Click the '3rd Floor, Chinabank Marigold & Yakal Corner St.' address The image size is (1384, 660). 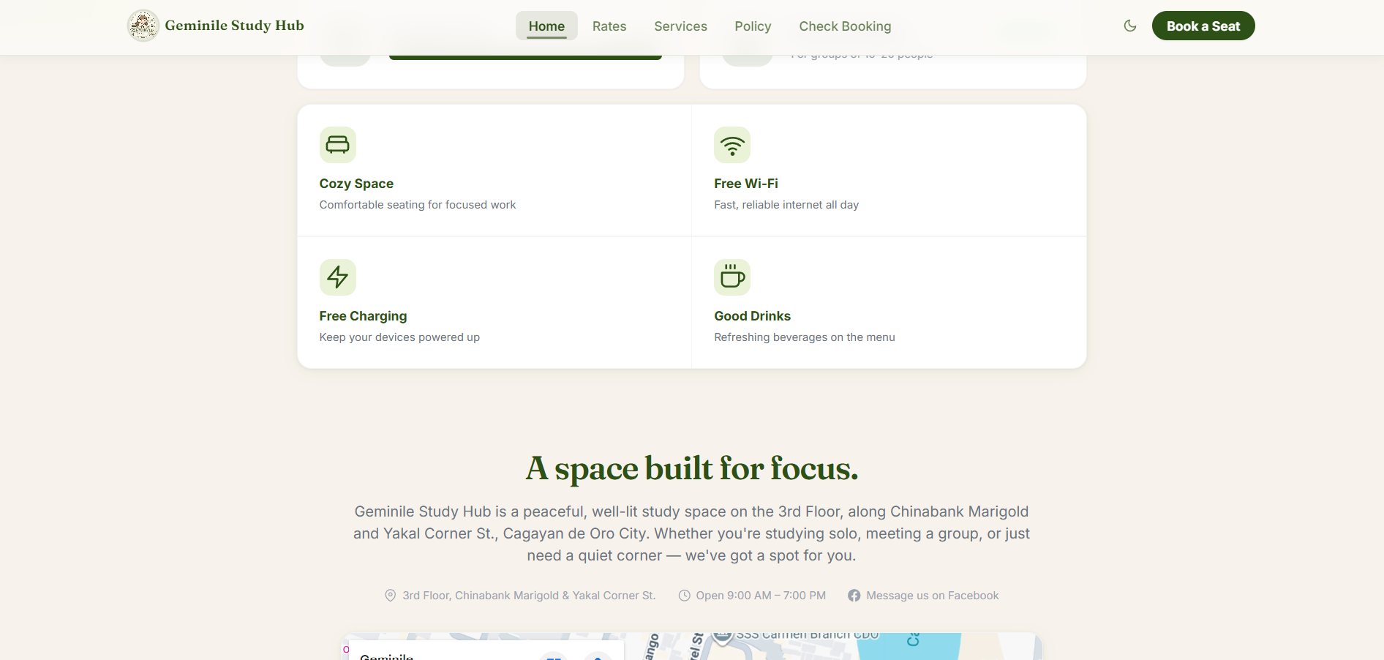[x=529, y=596]
